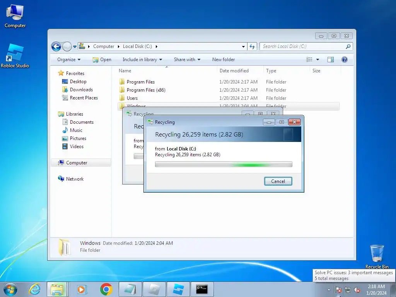Click the network tray icon
The height and width of the screenshot is (297, 396).
[x=348, y=290]
